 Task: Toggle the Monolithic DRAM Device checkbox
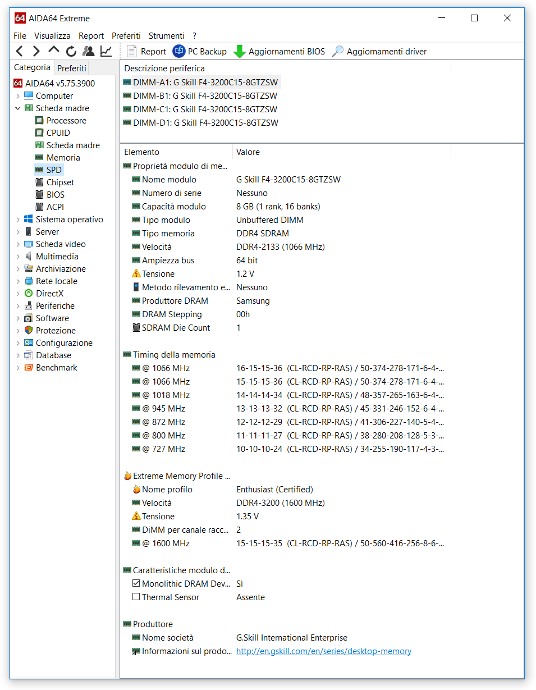coord(136,583)
